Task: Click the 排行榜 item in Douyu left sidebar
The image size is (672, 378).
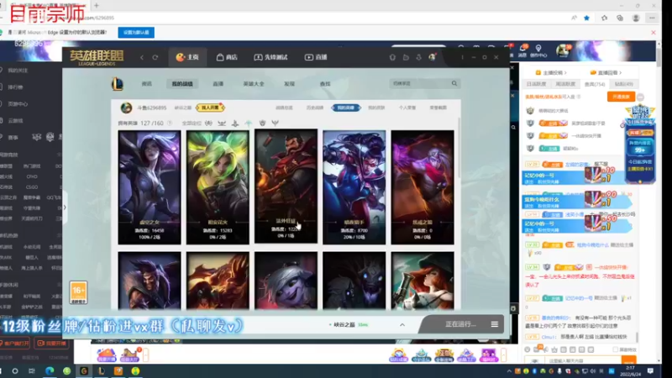Action: (15, 87)
